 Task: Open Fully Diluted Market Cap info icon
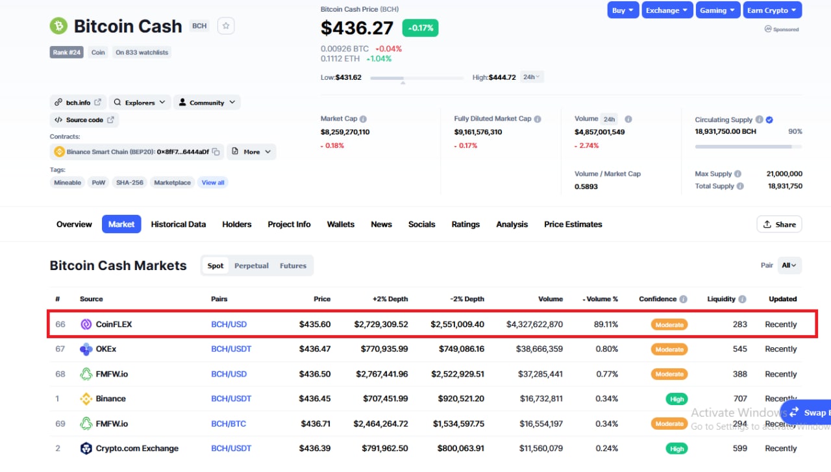(538, 119)
